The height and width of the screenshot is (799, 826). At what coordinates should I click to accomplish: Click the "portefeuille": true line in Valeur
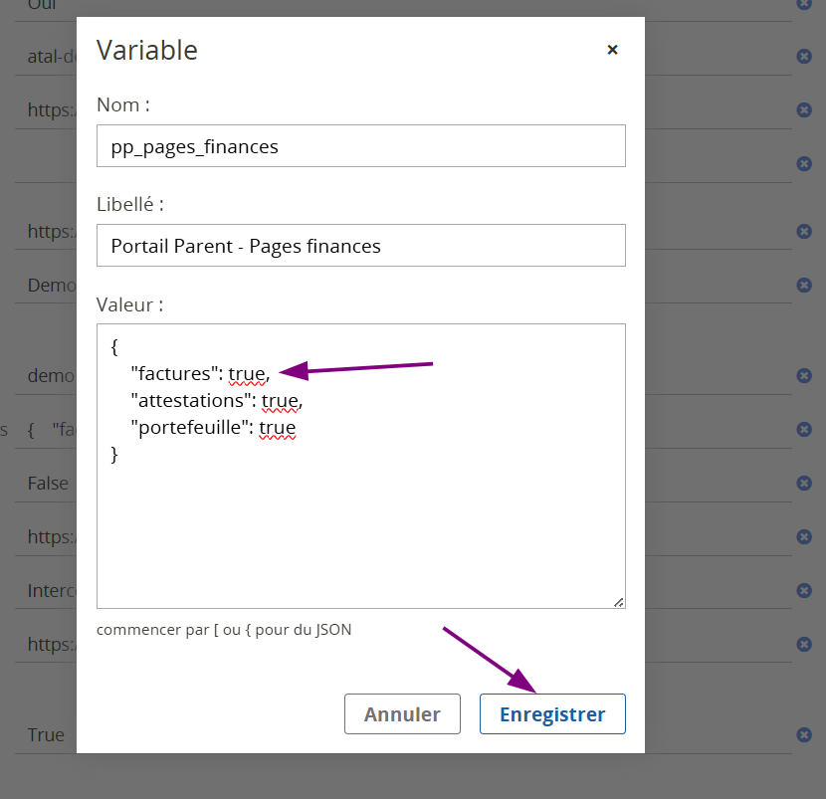click(213, 427)
